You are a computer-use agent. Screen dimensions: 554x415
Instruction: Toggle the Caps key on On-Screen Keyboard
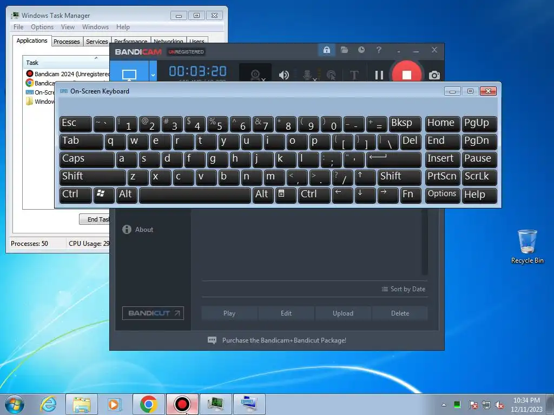[87, 159]
